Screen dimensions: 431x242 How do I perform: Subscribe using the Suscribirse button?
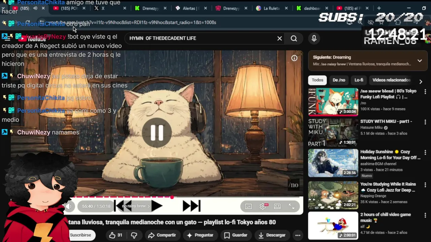80,235
